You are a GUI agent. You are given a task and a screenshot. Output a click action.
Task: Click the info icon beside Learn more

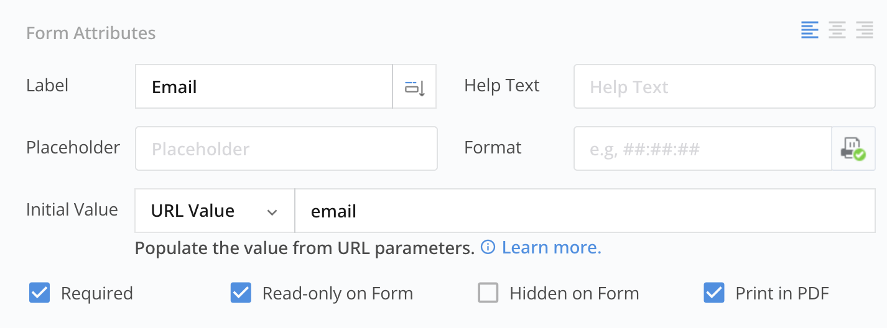coord(488,248)
